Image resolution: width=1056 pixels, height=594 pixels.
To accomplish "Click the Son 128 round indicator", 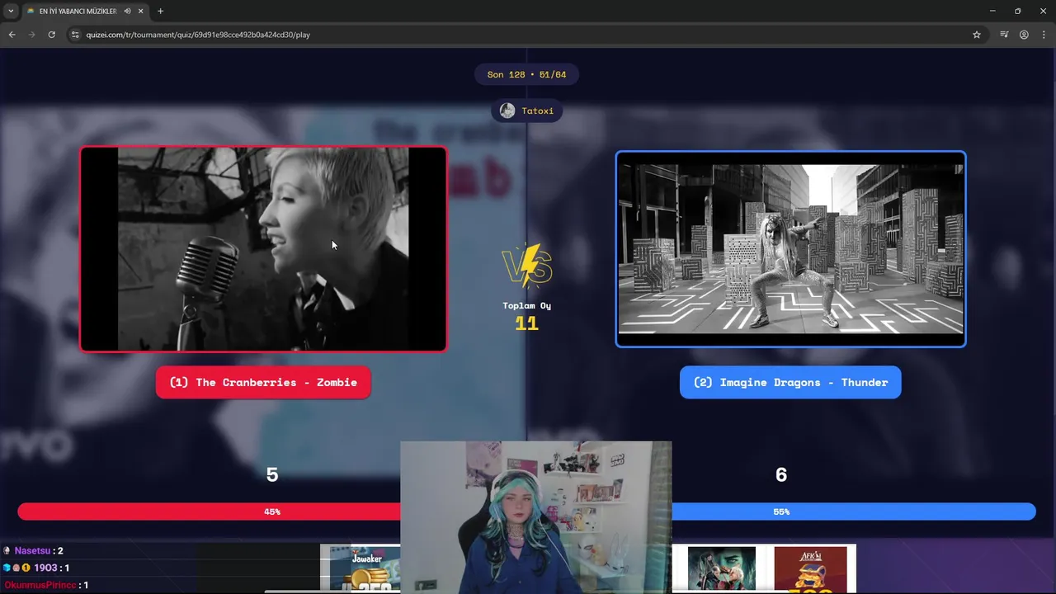I will coord(526,74).
